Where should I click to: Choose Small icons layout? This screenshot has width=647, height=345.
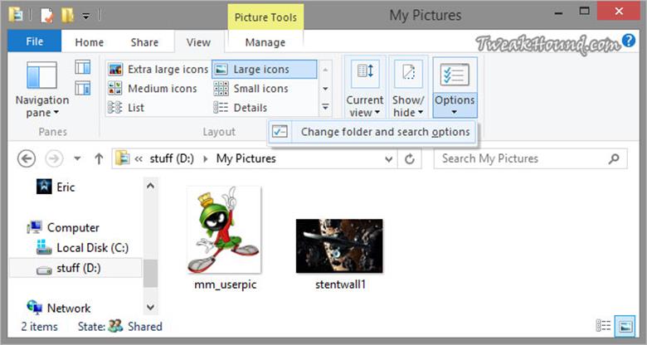click(251, 88)
